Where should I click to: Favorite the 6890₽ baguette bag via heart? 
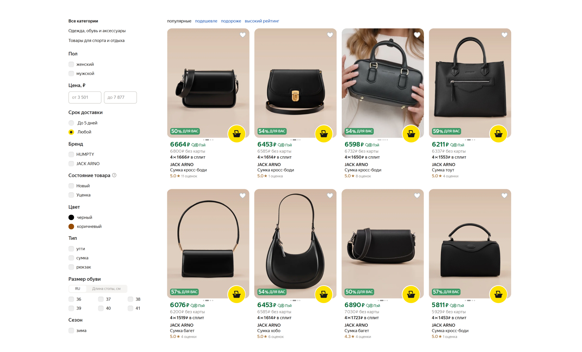point(417,196)
